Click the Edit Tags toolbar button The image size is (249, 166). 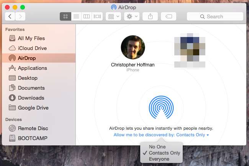pyautogui.click(x=168, y=16)
